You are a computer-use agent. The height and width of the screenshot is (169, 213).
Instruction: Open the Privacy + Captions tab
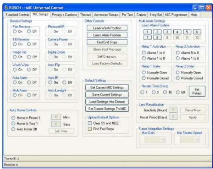coord(64,15)
